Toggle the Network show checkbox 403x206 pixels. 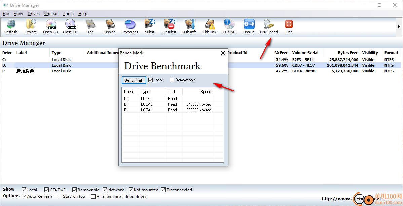113,190
